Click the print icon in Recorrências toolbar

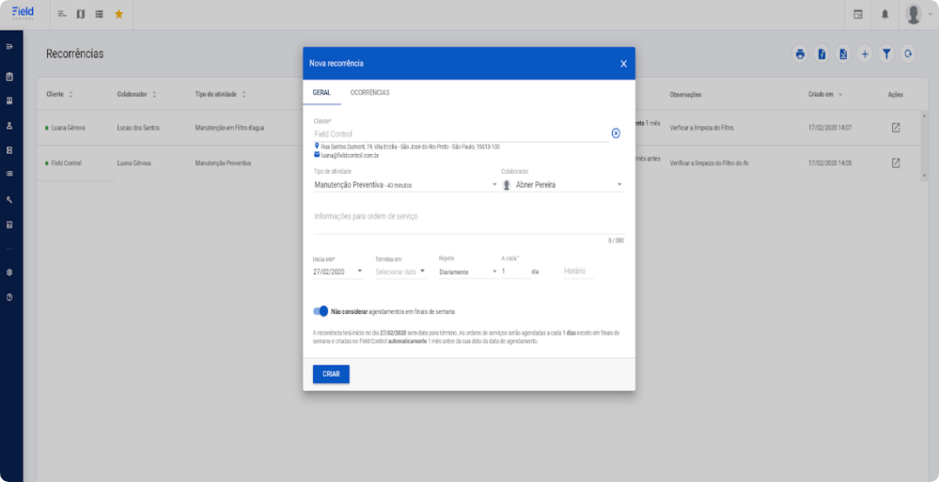(800, 54)
